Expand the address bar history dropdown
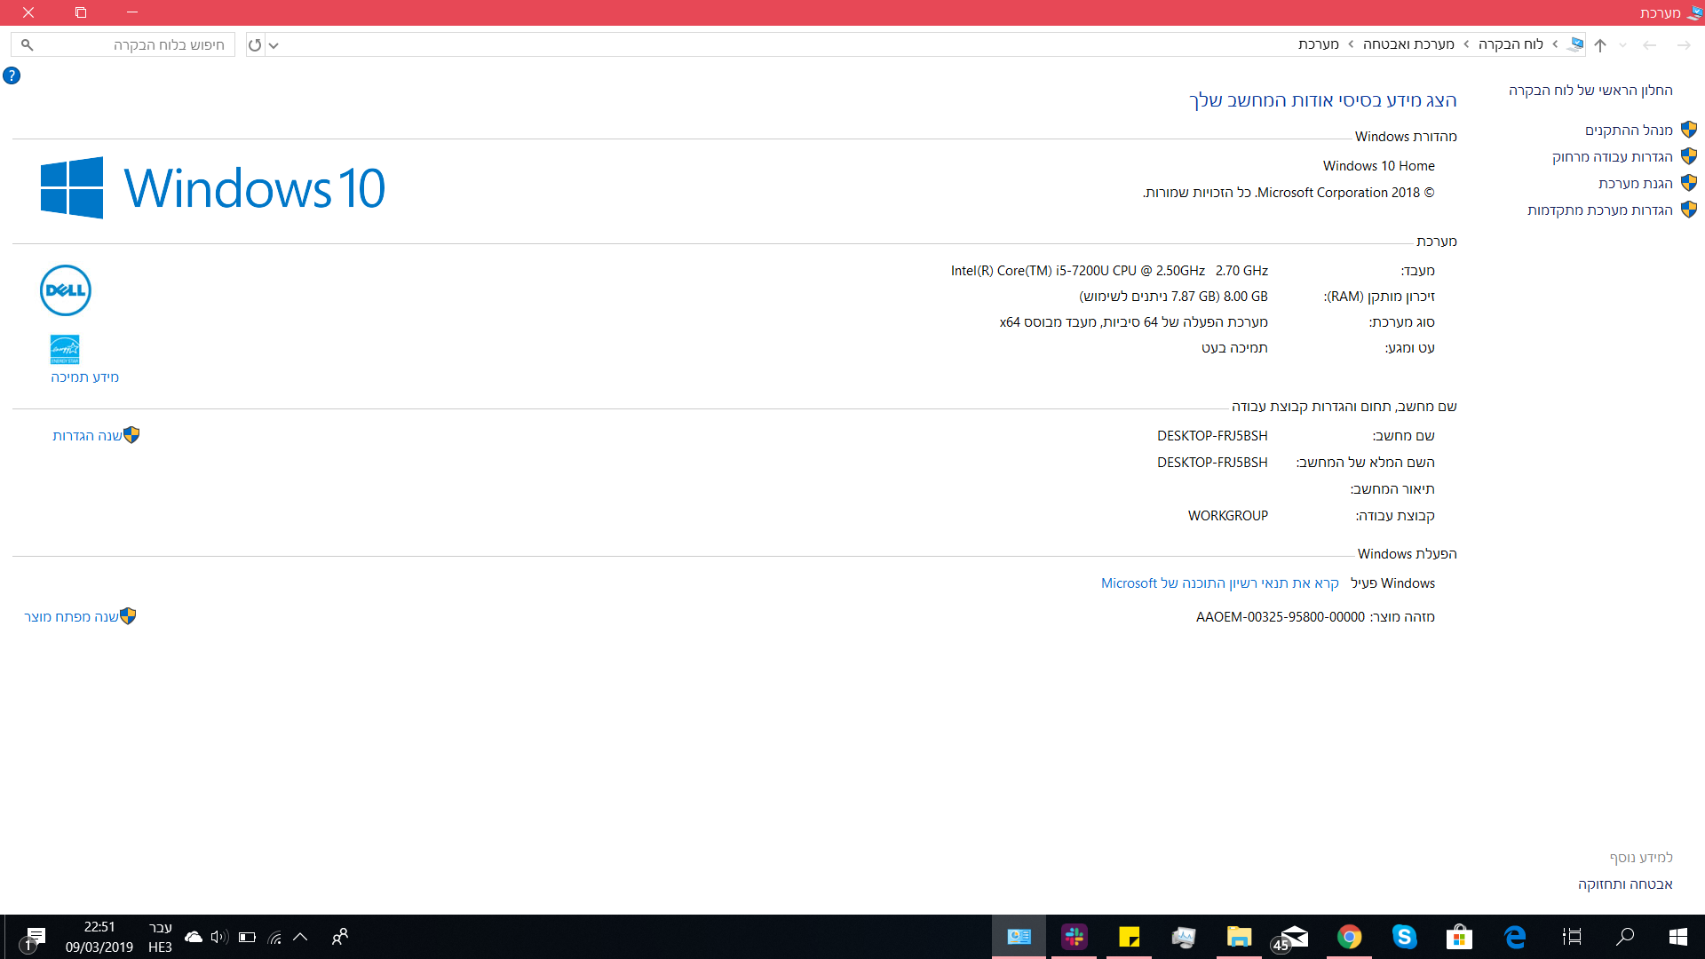The height and width of the screenshot is (959, 1705). (274, 44)
